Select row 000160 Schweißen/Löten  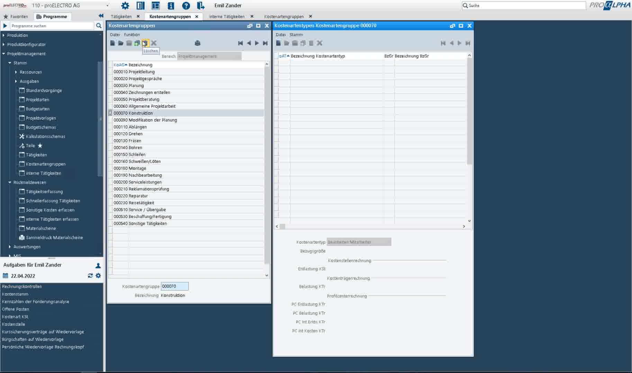[187, 161]
